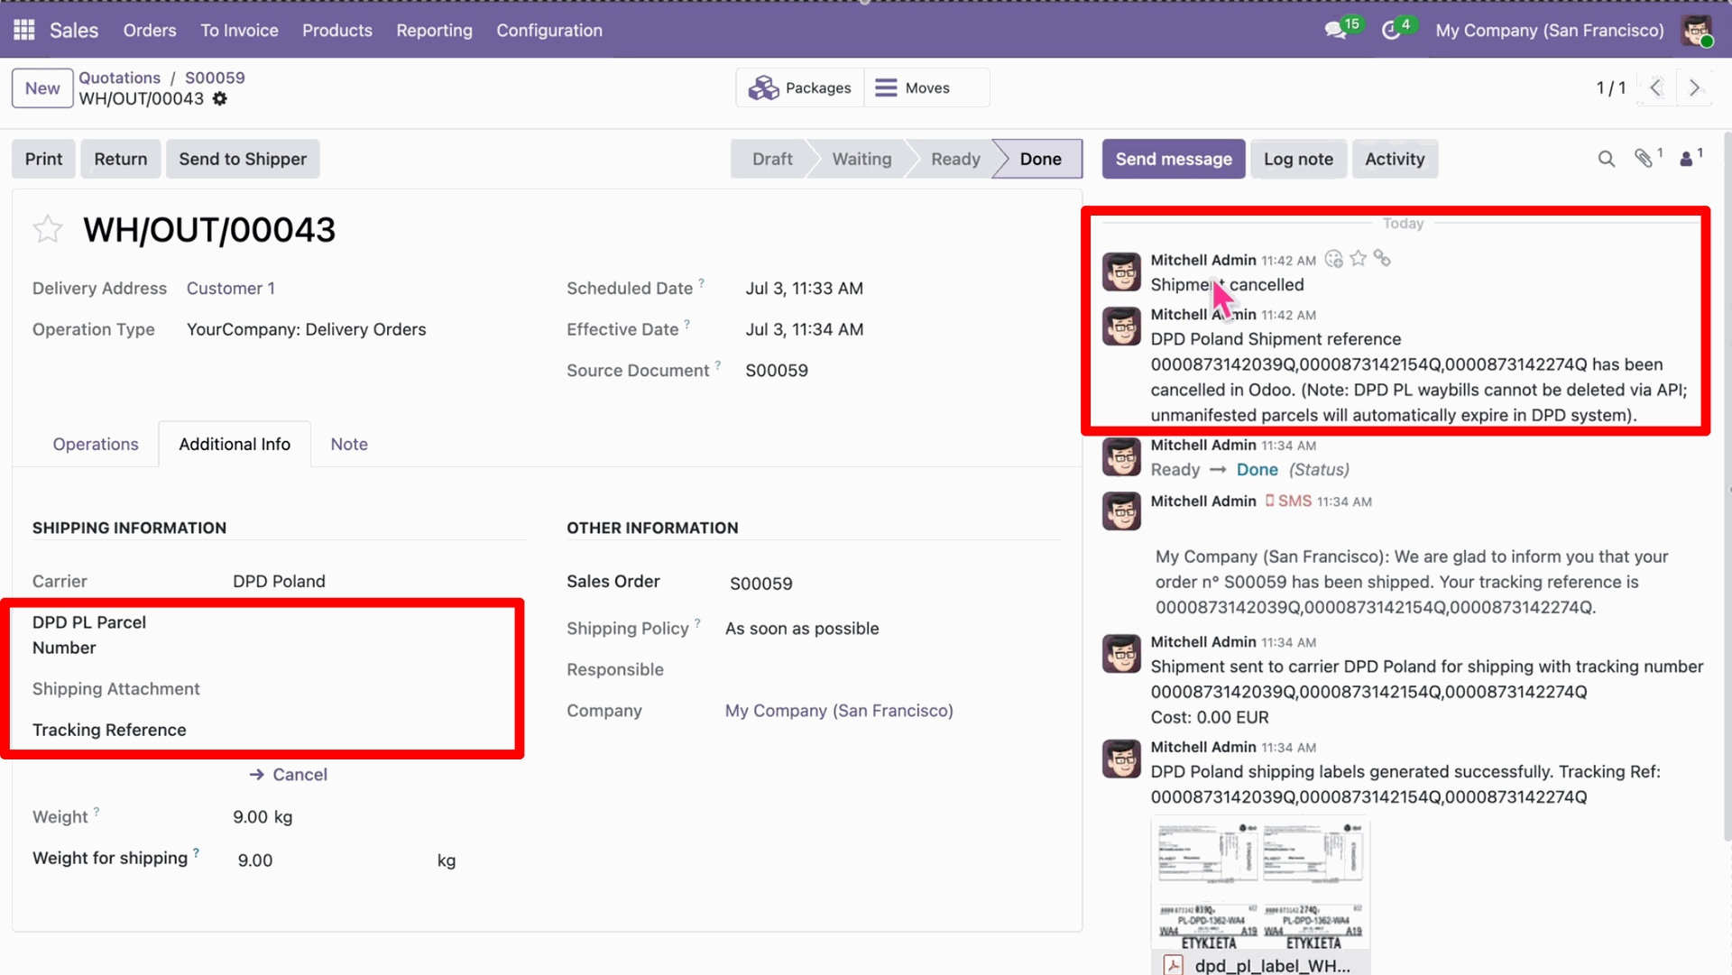The width and height of the screenshot is (1732, 975).
Task: Select the Waiting status stage
Action: [861, 159]
